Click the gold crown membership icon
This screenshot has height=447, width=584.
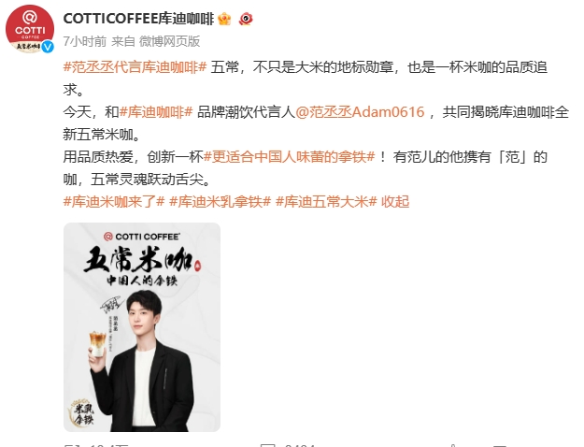[224, 19]
